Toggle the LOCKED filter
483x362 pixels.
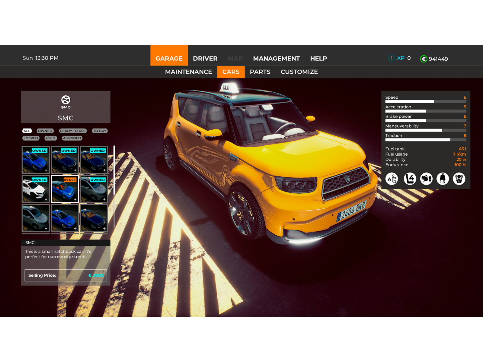[x=31, y=138]
